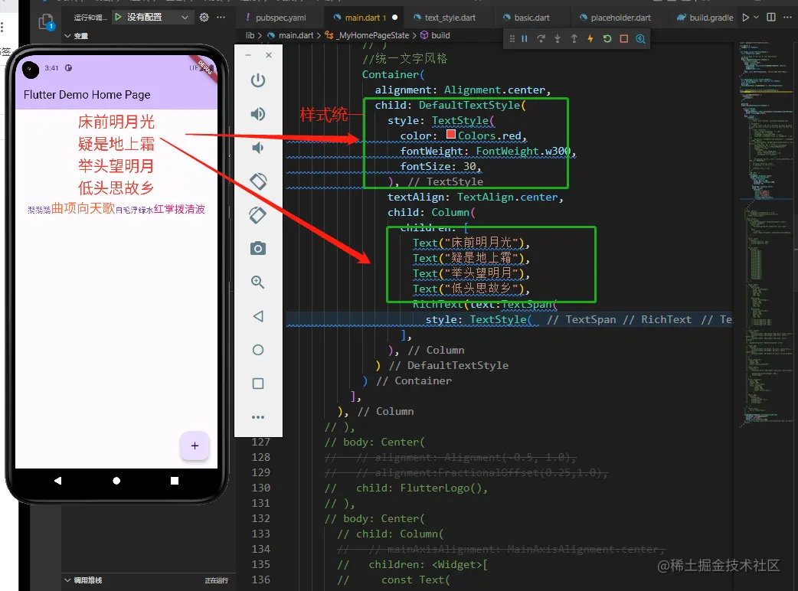
Task: Restart debugging with green circular arrow
Action: (607, 38)
